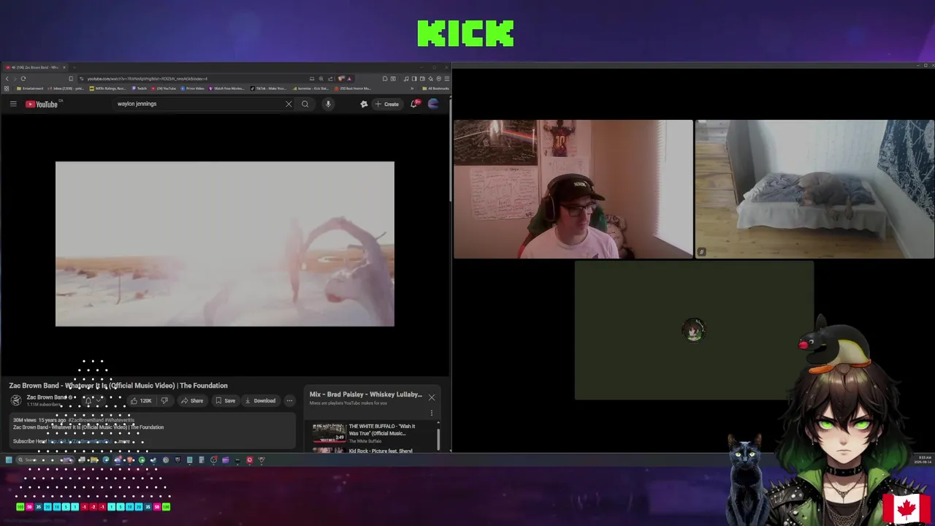
Task: Open the Mix playlist vertical dots menu
Action: click(431, 413)
